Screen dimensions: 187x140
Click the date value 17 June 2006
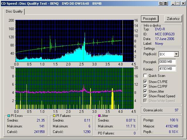pyautogui.click(x=165, y=39)
